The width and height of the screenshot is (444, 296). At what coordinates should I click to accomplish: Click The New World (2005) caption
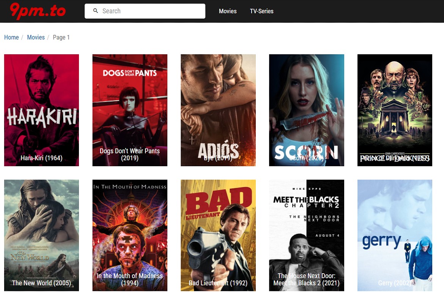[41, 283]
